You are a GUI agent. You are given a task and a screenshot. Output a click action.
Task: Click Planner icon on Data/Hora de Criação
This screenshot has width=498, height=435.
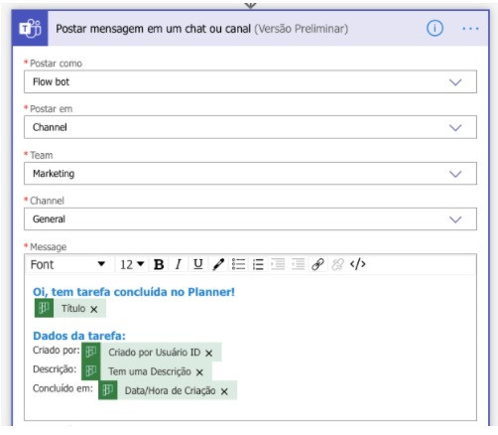click(107, 390)
